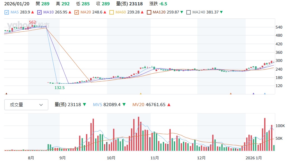Click the green down arrow beside MV5
Viewport: 287px width, 161px height.
124,105
